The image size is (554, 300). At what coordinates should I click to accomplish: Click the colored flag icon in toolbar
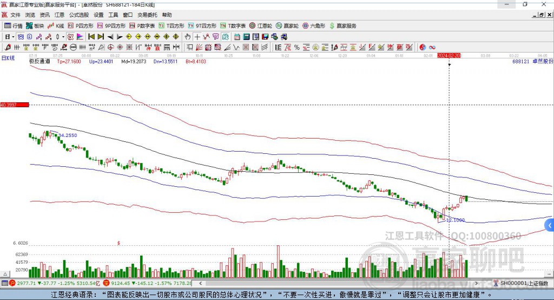(80, 37)
